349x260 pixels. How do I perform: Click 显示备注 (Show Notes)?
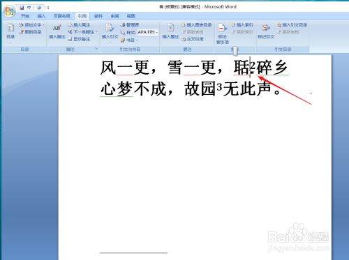pyautogui.click(x=79, y=39)
